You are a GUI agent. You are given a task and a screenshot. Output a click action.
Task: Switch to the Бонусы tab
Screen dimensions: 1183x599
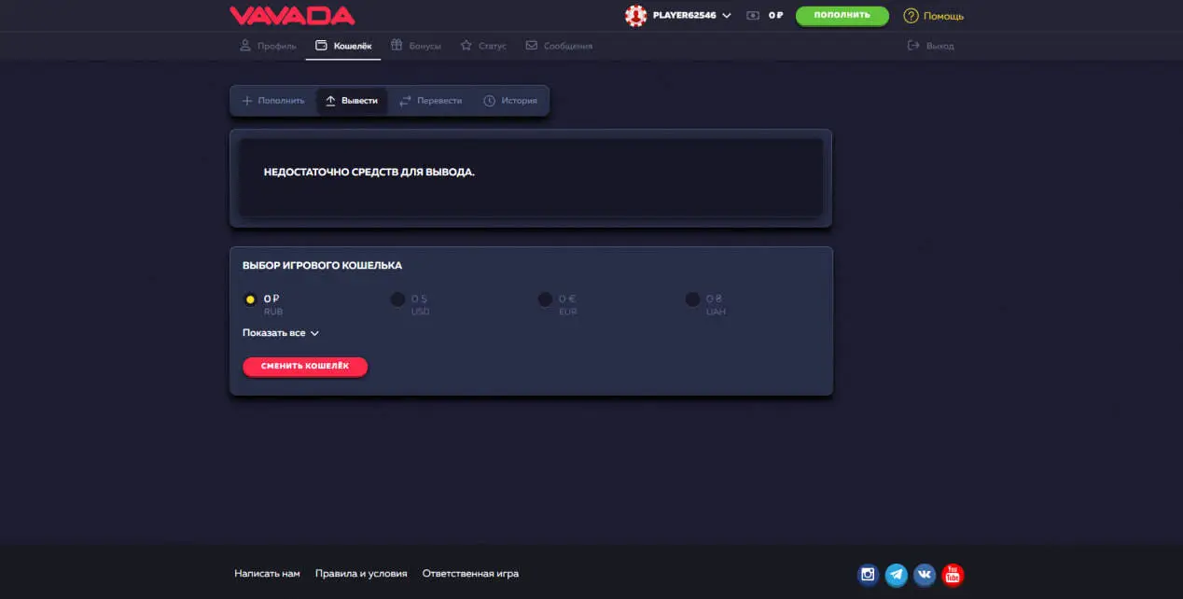pos(416,46)
